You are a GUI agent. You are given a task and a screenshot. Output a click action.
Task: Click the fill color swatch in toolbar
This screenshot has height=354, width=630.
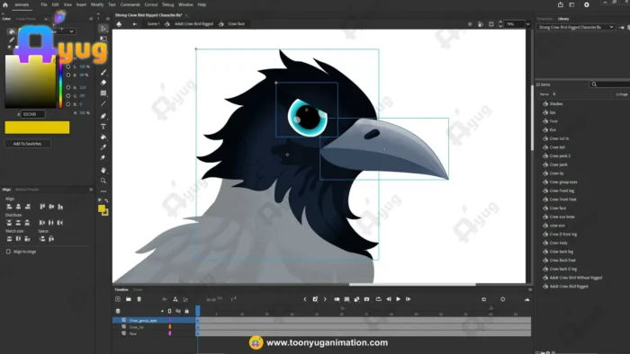click(x=101, y=208)
